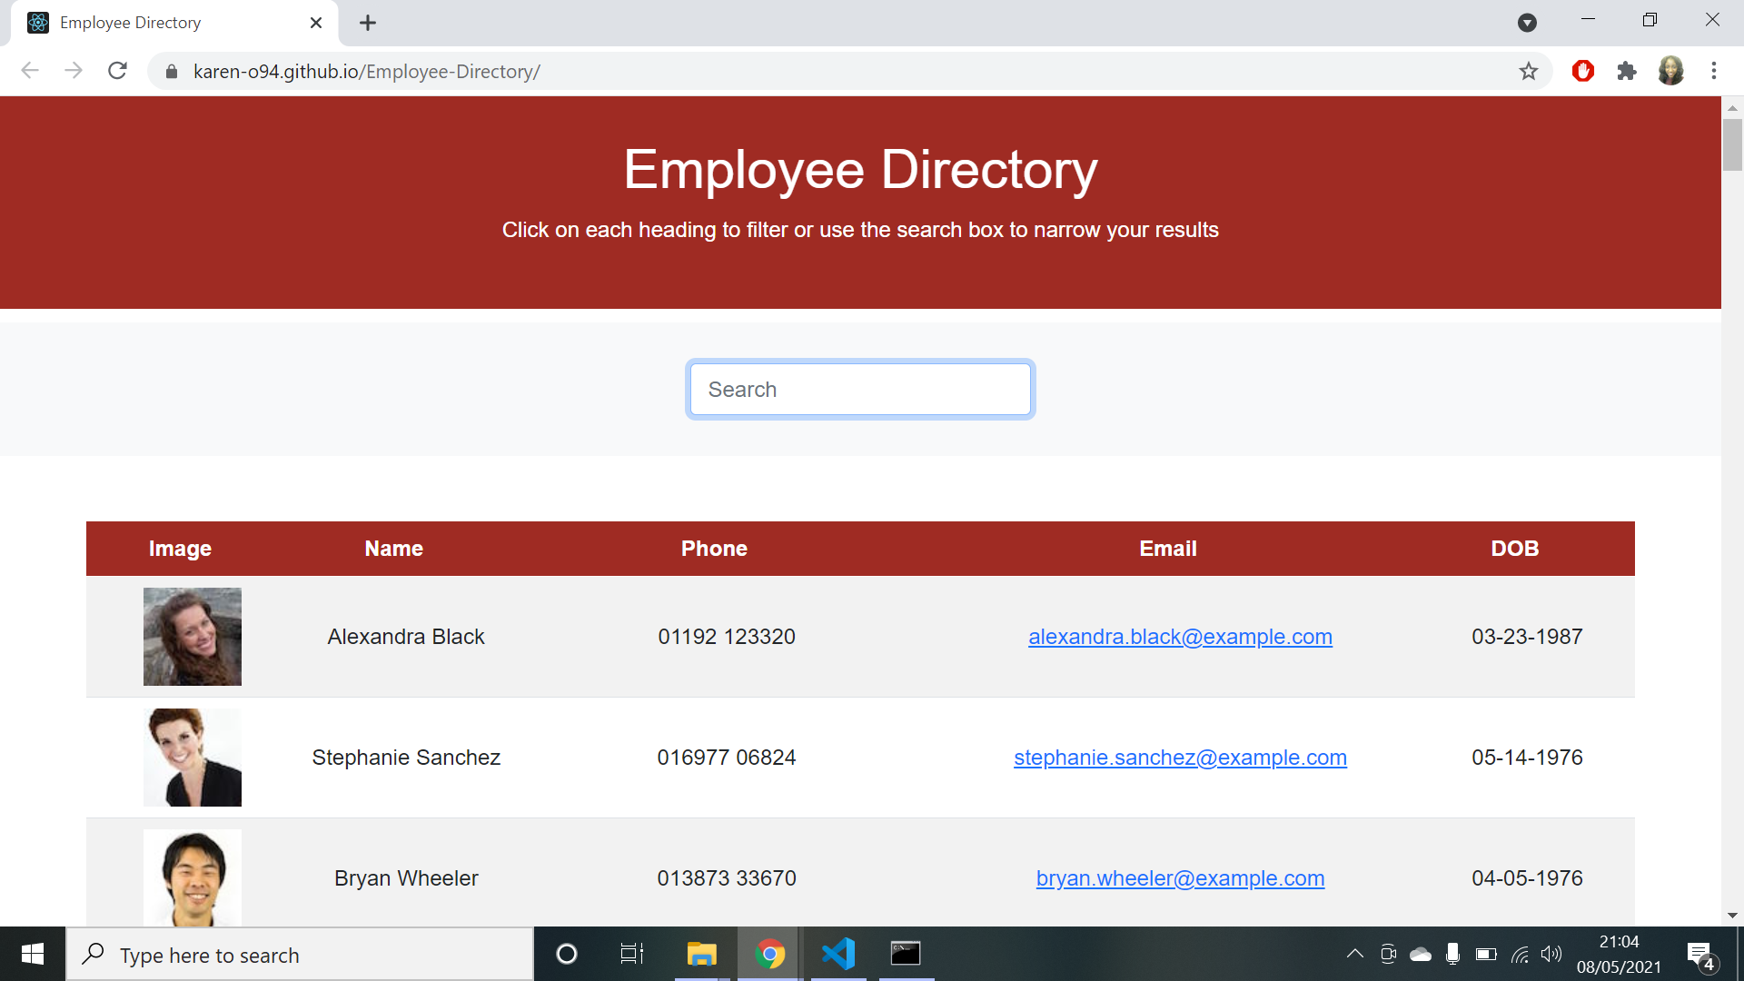This screenshot has width=1744, height=981.
Task: Reload the Employee Directory page
Action: [117, 71]
